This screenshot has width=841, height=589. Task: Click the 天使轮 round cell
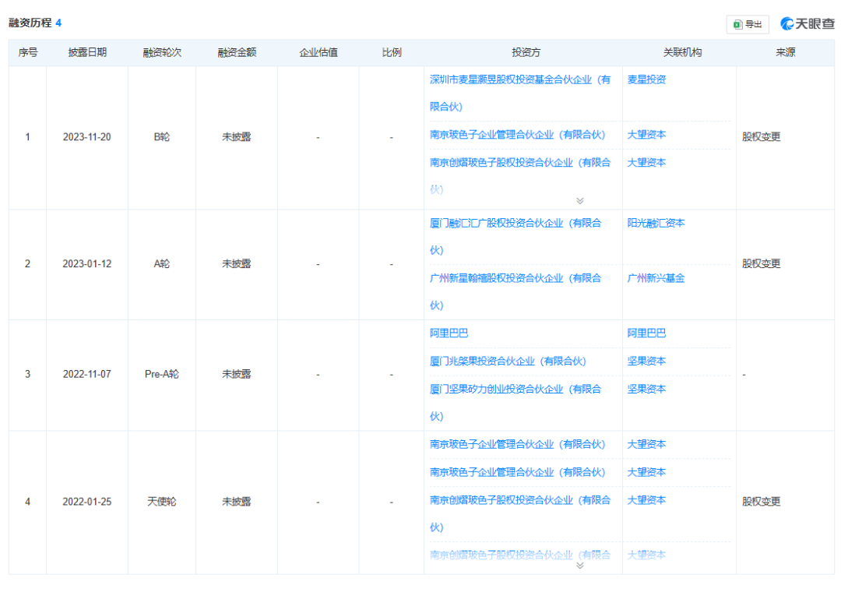tap(161, 502)
